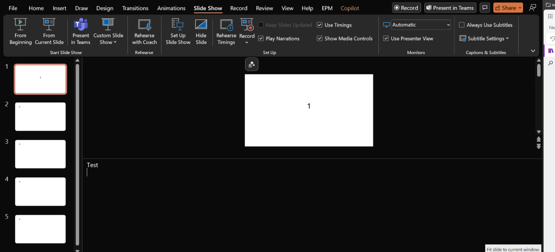The width and height of the screenshot is (555, 252).
Task: Open the File menu
Action: [13, 8]
